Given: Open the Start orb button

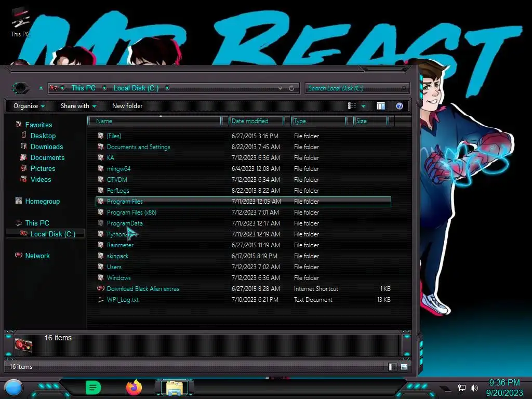Looking at the screenshot, I should click(x=14, y=388).
